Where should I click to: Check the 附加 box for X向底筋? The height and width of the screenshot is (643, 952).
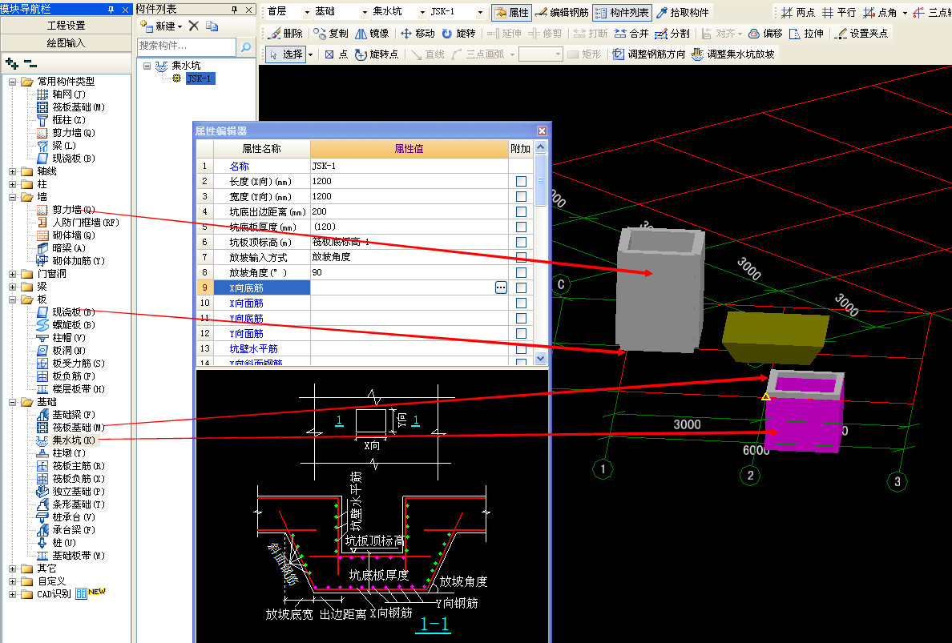521,287
